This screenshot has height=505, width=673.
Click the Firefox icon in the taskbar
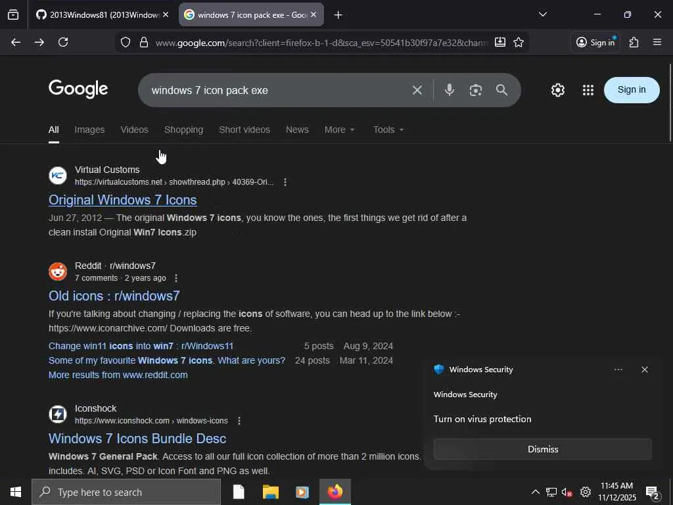(x=335, y=492)
